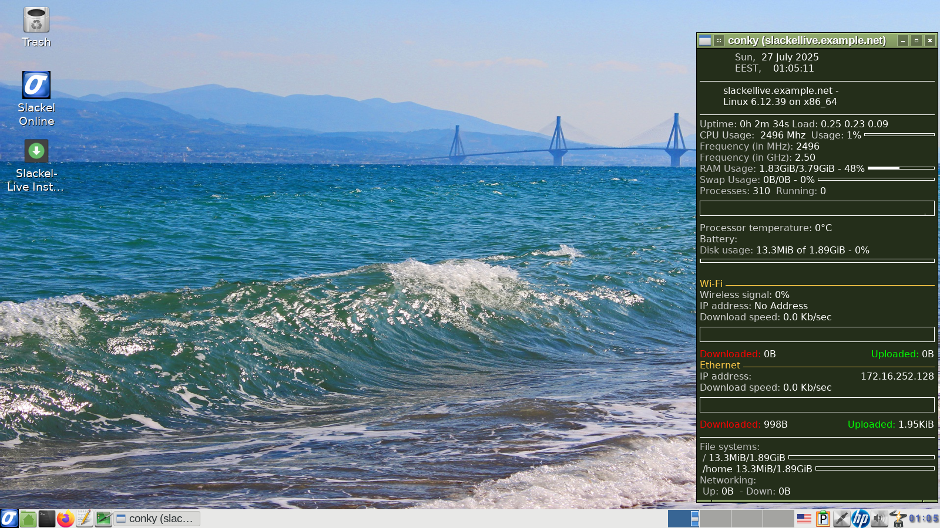Image resolution: width=940 pixels, height=528 pixels.
Task: Switch to the first workspace in pager
Action: tap(683, 519)
